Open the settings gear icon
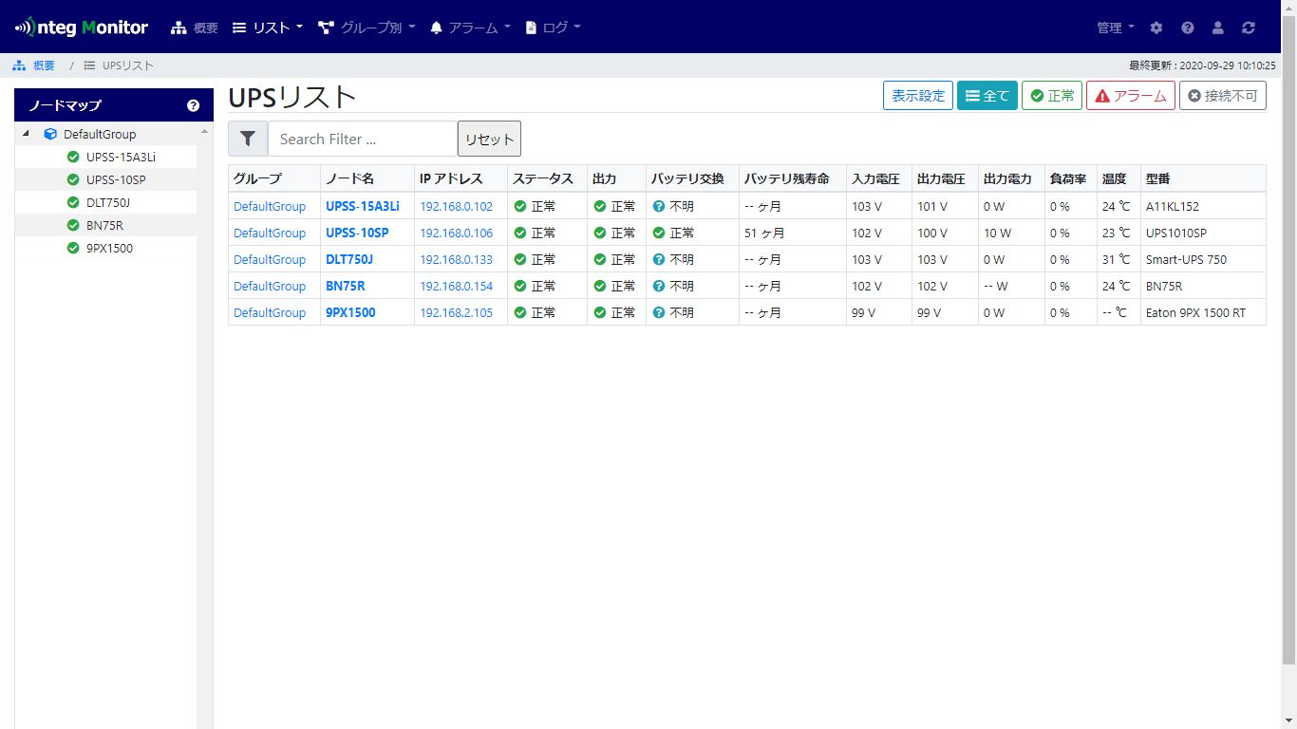Image resolution: width=1297 pixels, height=729 pixels. pyautogui.click(x=1156, y=28)
